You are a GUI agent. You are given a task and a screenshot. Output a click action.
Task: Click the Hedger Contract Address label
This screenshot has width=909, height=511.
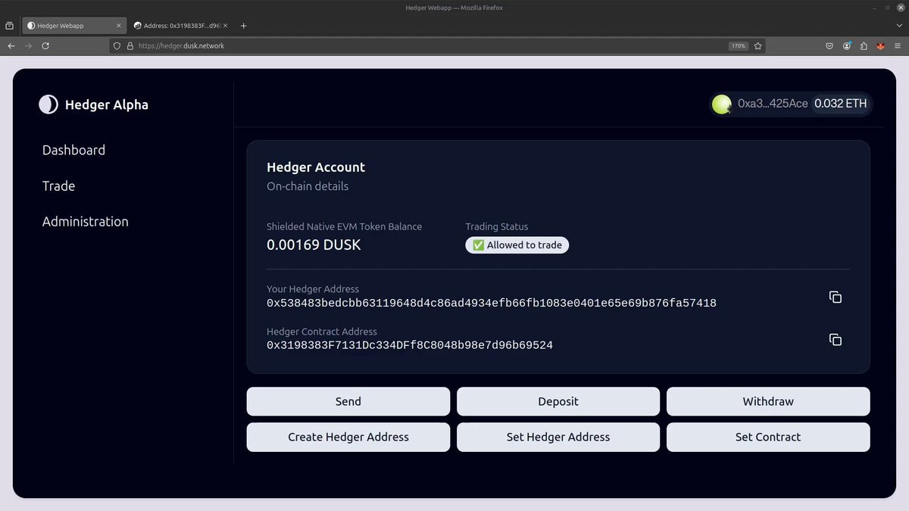click(x=322, y=332)
